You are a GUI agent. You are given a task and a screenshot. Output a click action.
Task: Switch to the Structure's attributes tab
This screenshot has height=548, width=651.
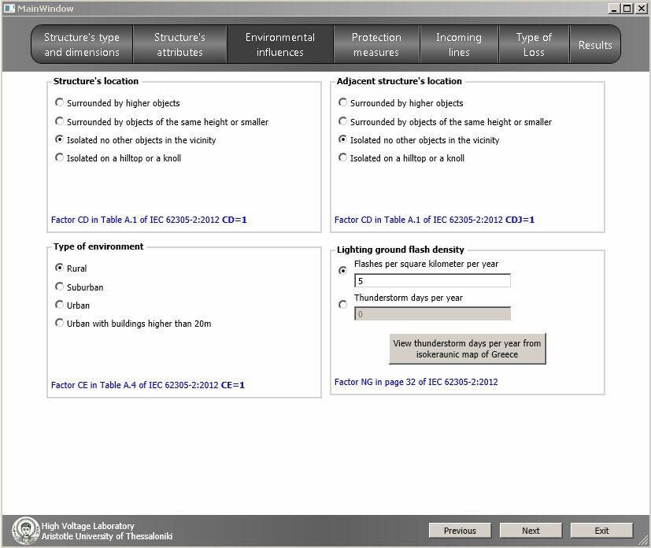point(179,44)
